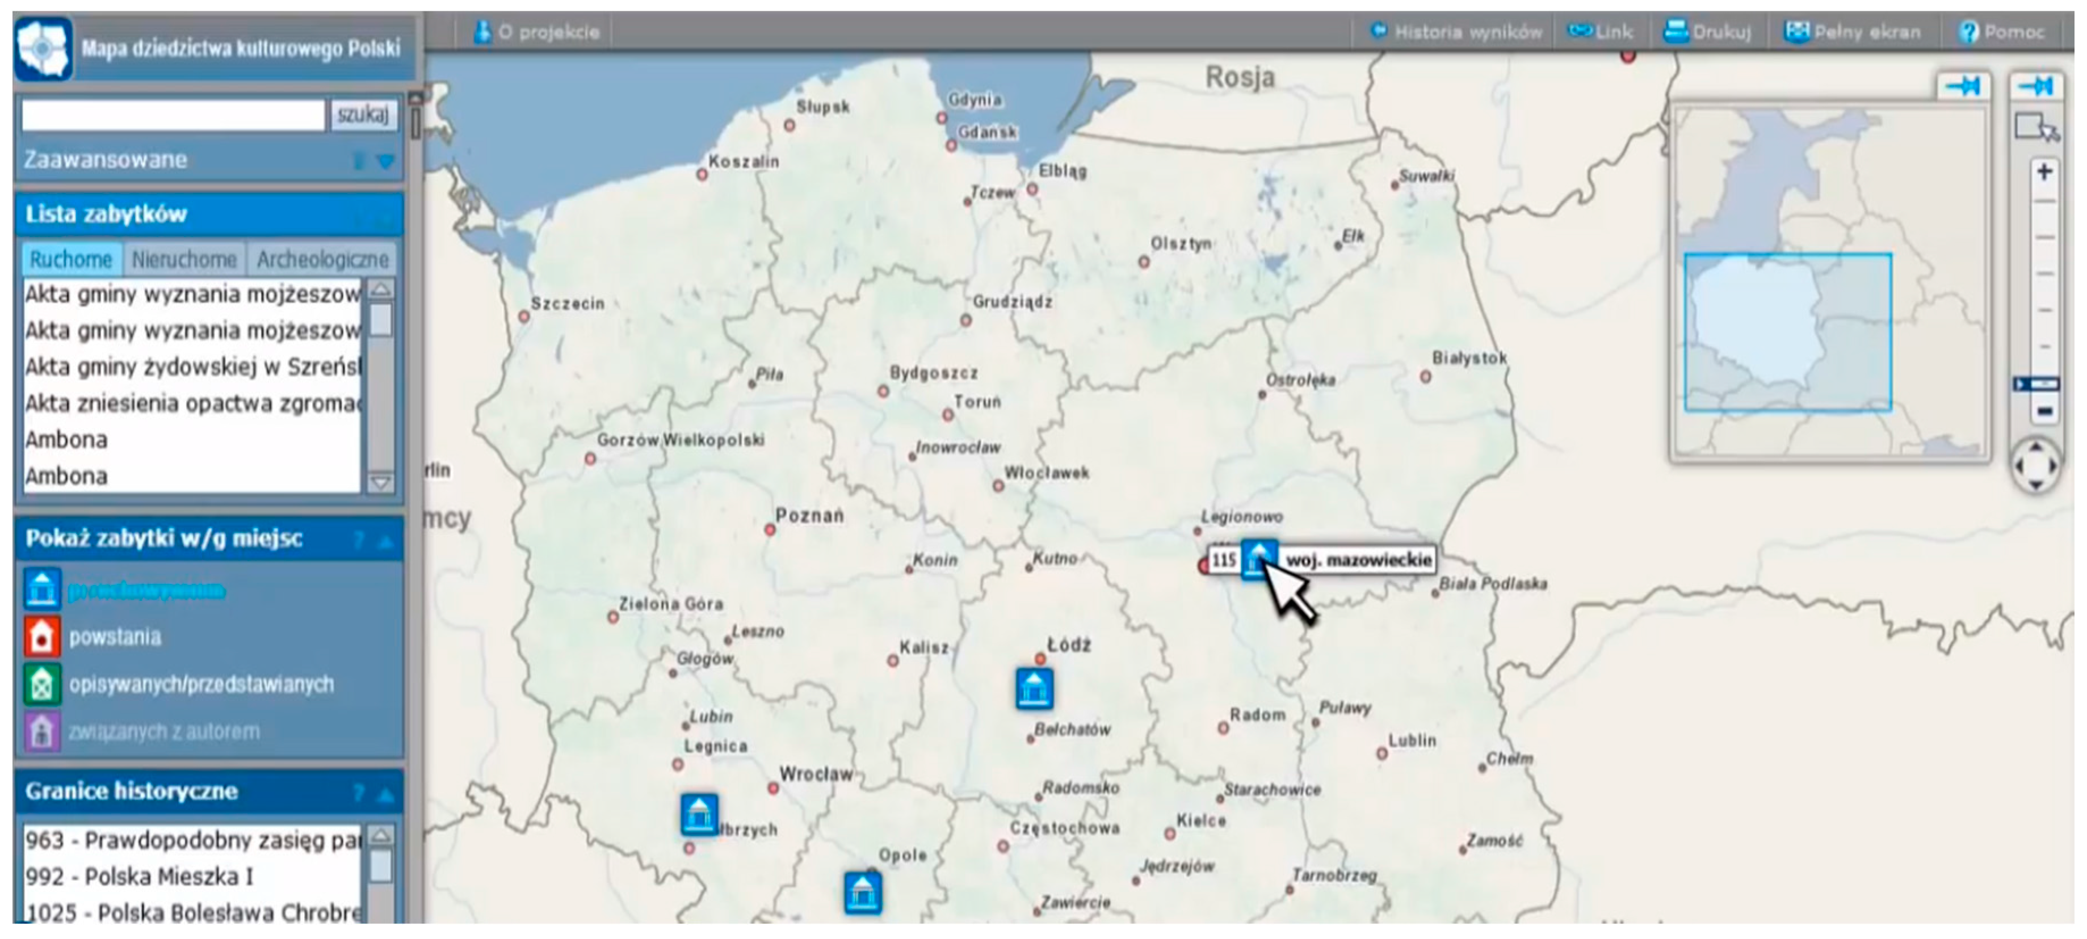Expand the Zaawansowane advanced search arrow
Image resolution: width=2087 pixels, height=939 pixels.
[387, 161]
